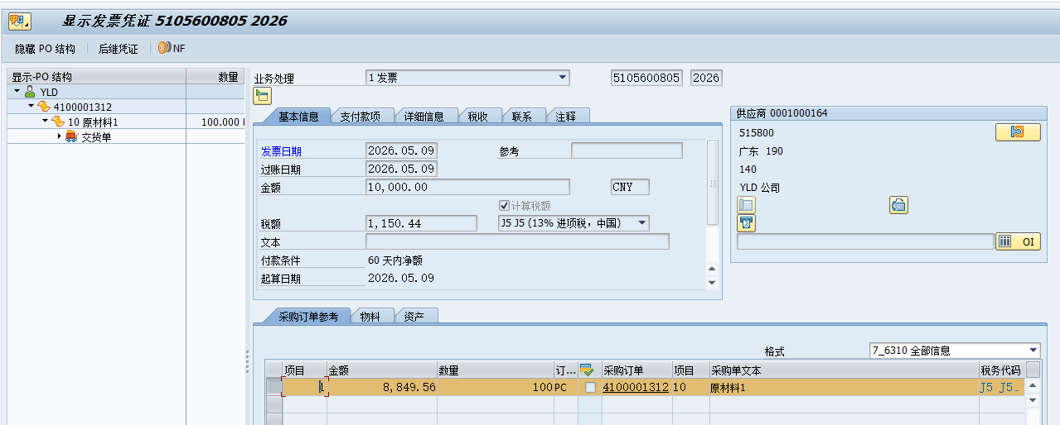Switch to the 资产 tab
The height and width of the screenshot is (425, 1060).
pos(414,316)
